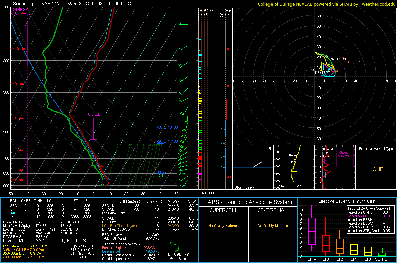Open the weather.cod.edu credit text
The width and height of the screenshot is (397, 263).
[378, 4]
